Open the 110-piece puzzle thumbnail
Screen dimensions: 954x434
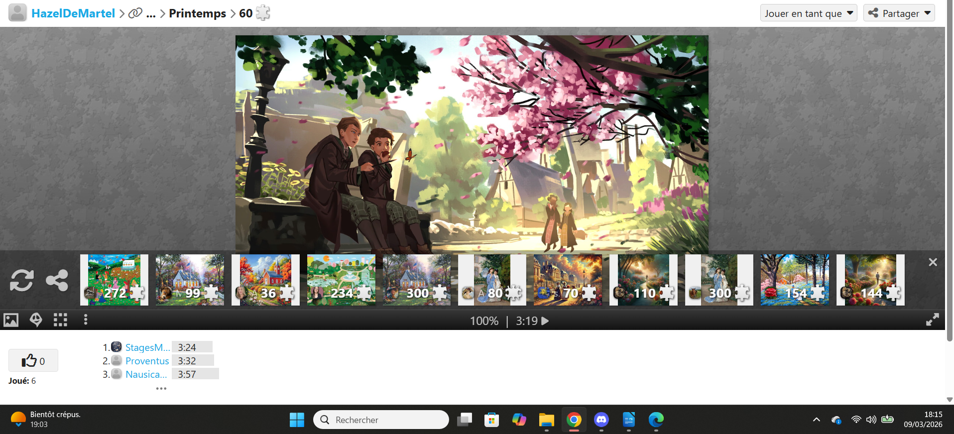click(643, 280)
